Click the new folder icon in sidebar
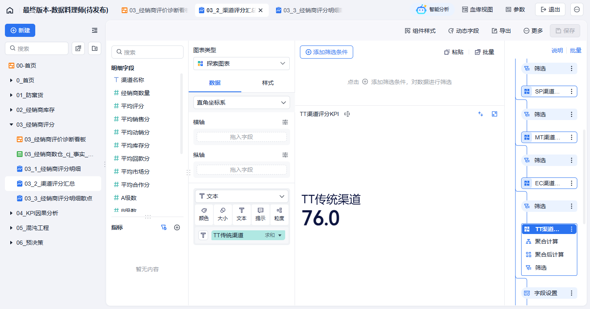Viewport: 590px width, 309px height. (95, 48)
